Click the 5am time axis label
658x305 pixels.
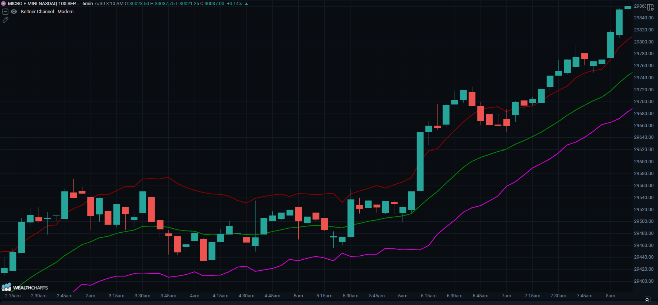[298, 296]
